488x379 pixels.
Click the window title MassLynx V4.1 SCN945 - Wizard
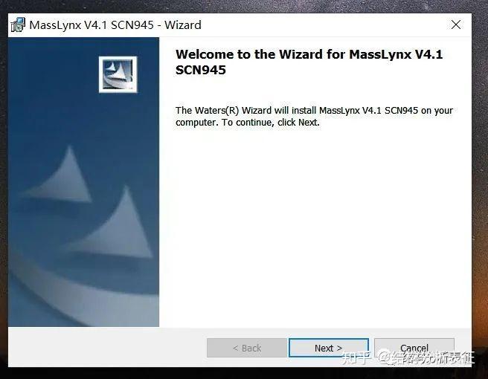tap(115, 25)
